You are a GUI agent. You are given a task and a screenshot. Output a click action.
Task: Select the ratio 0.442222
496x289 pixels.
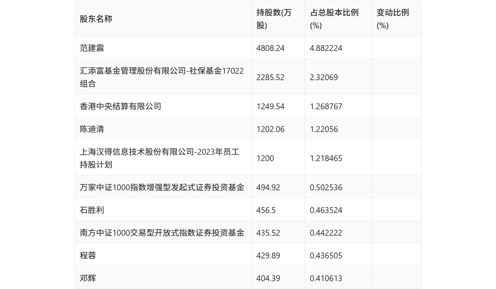click(x=326, y=233)
